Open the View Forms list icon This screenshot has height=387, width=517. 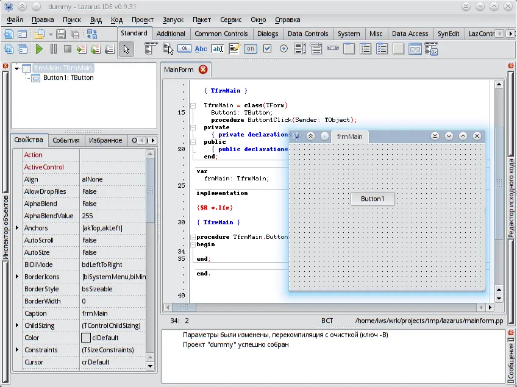(x=22, y=49)
